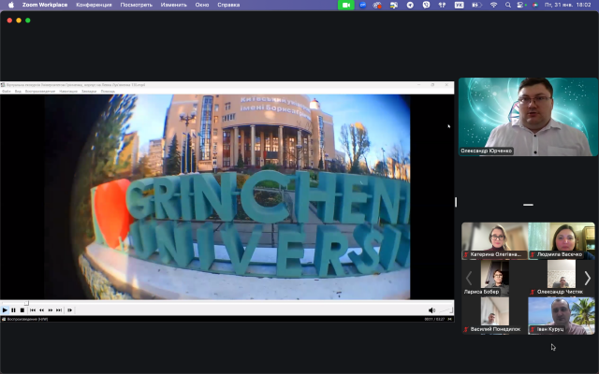Pause the video in the media player

[x=13, y=309]
